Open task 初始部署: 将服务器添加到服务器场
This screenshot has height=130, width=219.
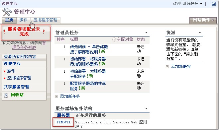(88, 61)
